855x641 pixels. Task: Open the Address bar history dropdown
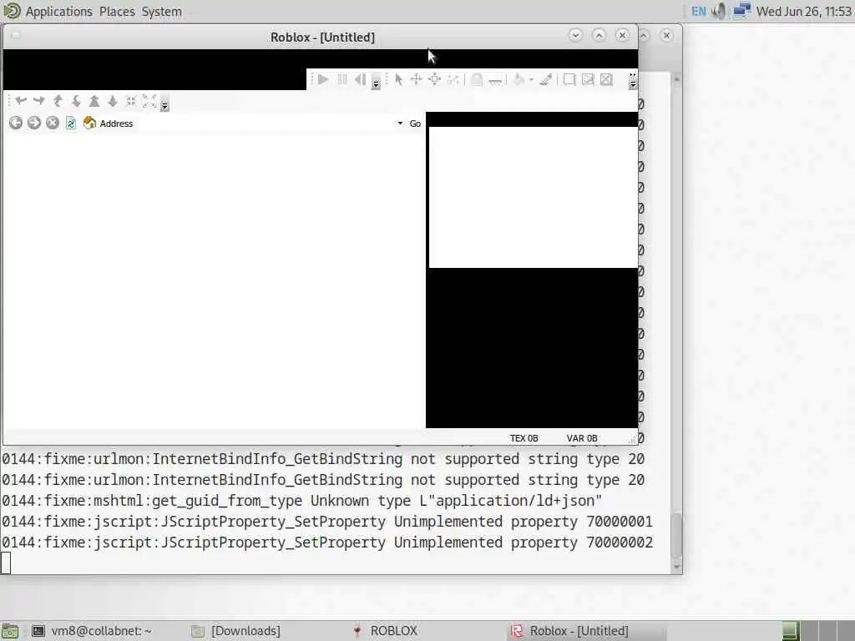pyautogui.click(x=400, y=124)
